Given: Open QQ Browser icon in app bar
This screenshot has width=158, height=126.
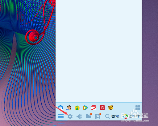Looking at the screenshot, I should [60, 108].
